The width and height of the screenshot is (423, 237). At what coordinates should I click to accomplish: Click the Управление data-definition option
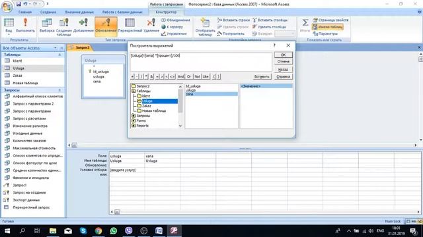(174, 34)
